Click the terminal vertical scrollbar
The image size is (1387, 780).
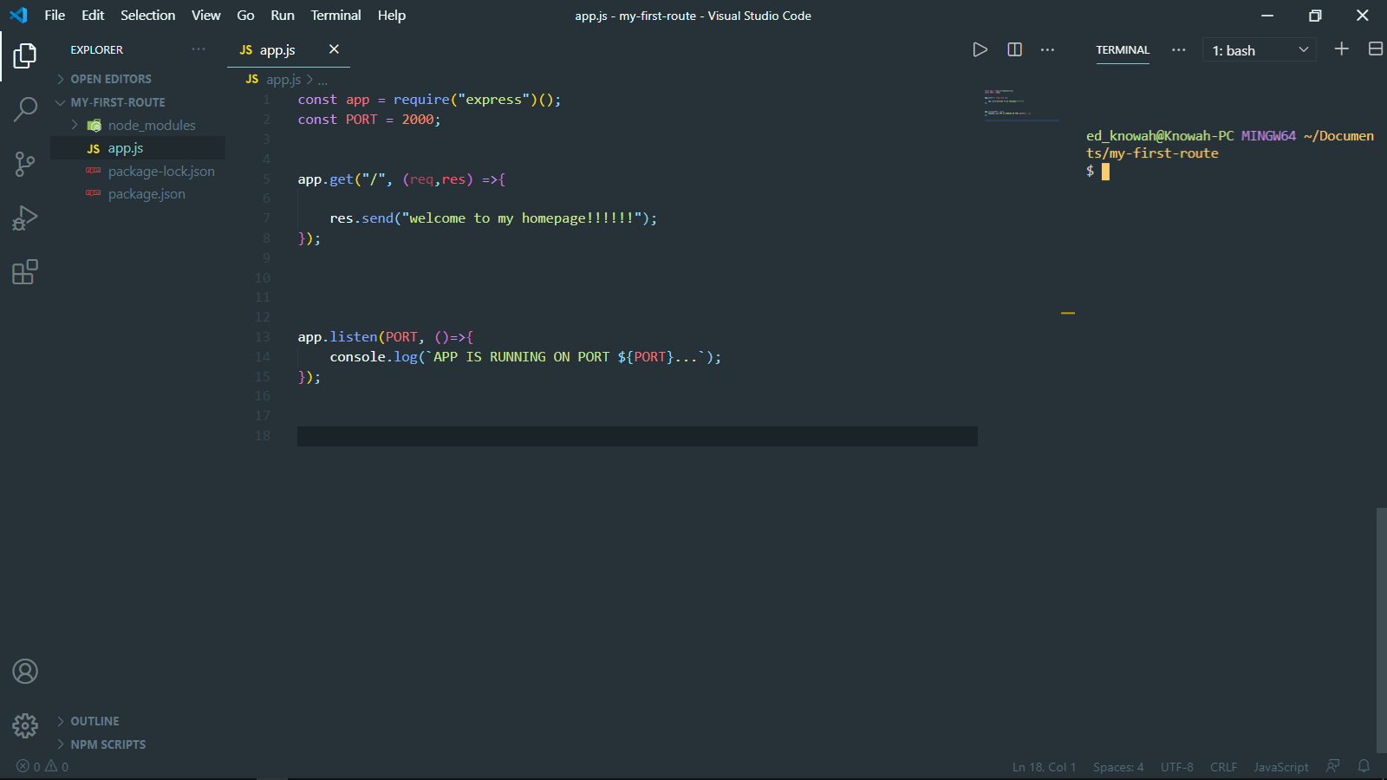pyautogui.click(x=1381, y=630)
